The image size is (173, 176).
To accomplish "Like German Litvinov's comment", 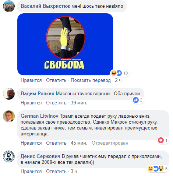I will 31,143.
